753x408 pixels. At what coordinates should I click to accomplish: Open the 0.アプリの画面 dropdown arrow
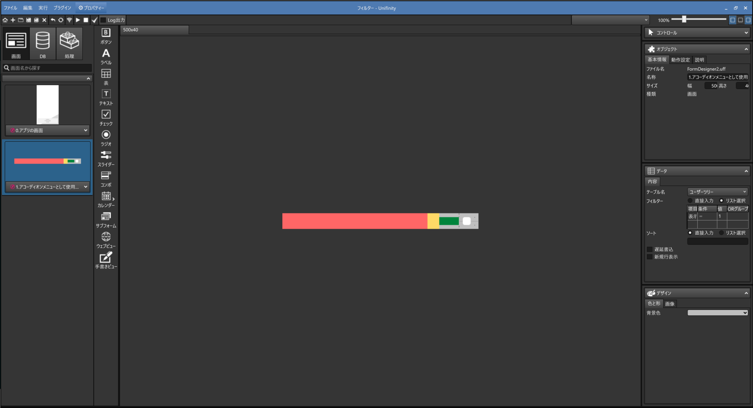pyautogui.click(x=85, y=130)
